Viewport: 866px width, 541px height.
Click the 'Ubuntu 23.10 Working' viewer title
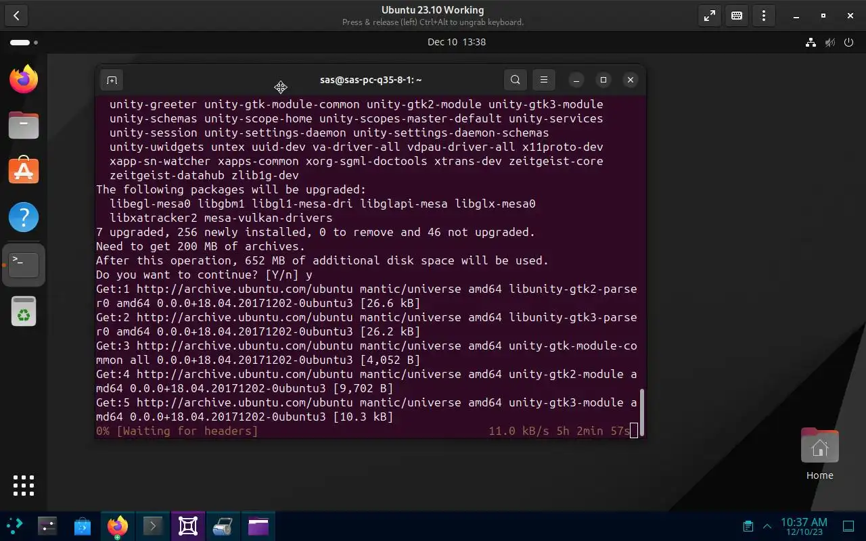(433, 10)
